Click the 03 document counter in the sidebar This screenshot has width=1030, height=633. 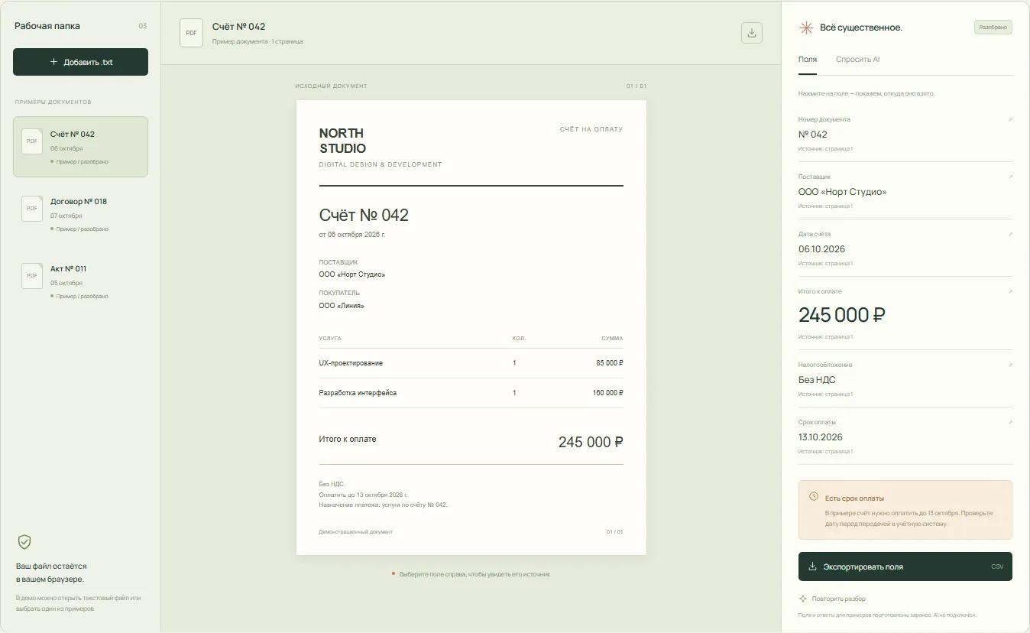coord(142,26)
